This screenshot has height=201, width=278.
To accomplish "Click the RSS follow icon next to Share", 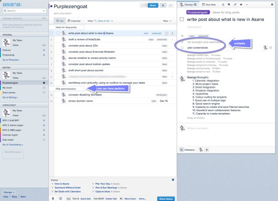I will [x=163, y=5].
